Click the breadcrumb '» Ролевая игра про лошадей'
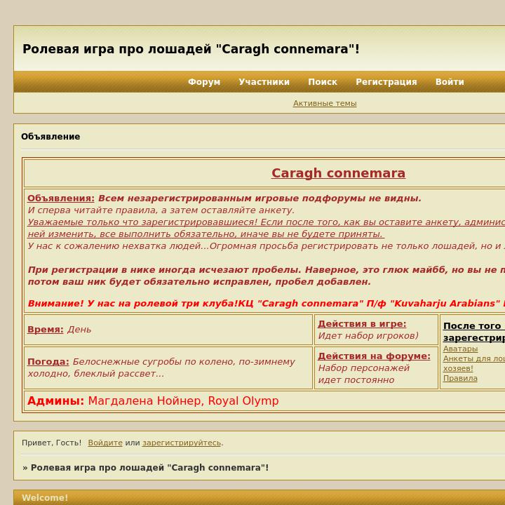This screenshot has height=505, width=505. click(146, 468)
